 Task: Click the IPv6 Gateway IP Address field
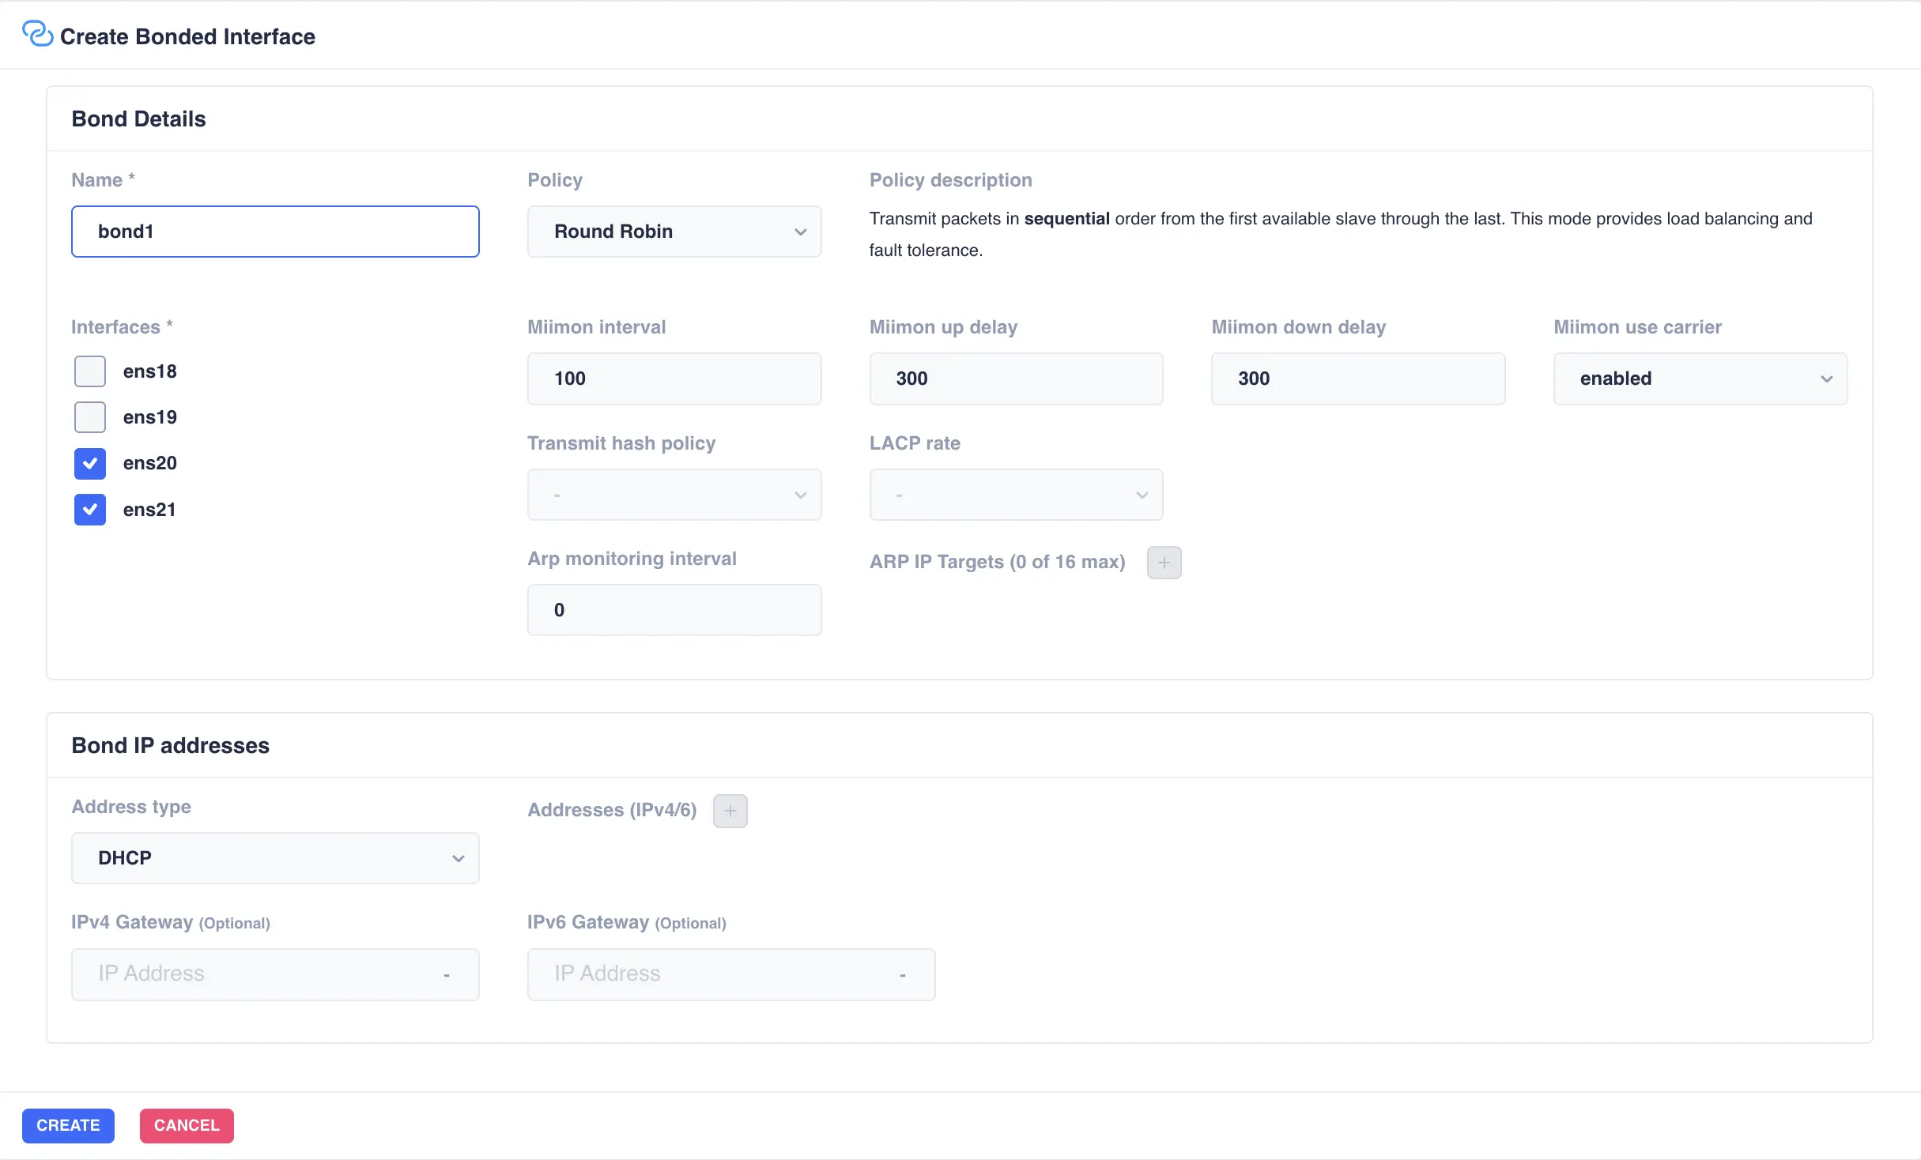(x=731, y=974)
